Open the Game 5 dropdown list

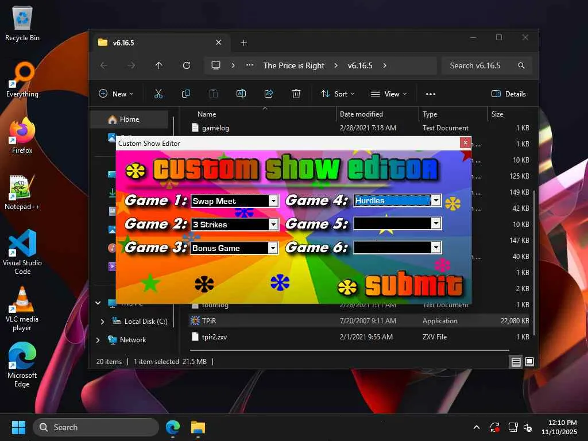pos(436,223)
